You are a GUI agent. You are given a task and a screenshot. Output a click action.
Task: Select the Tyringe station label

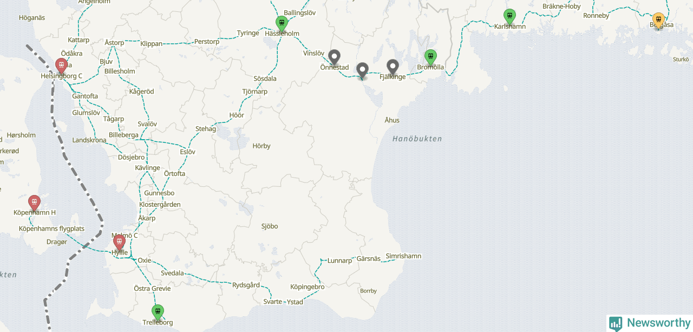pyautogui.click(x=248, y=33)
